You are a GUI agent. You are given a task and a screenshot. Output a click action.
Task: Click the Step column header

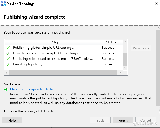point(56,42)
